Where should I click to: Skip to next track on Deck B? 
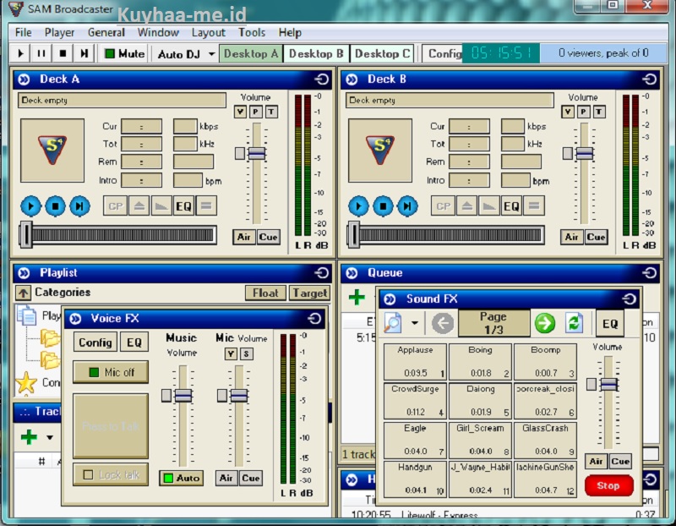click(x=408, y=206)
